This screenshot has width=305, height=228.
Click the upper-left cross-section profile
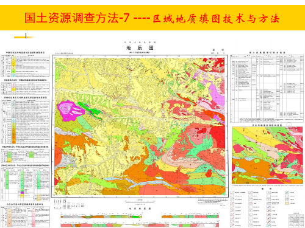(101, 216)
